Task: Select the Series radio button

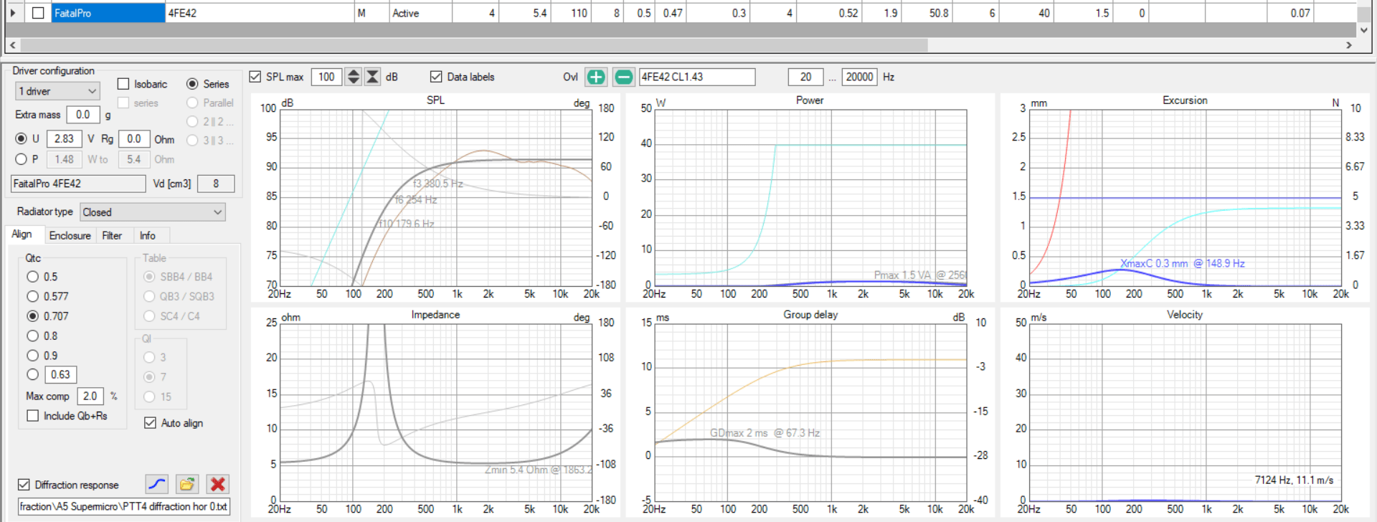Action: (192, 84)
